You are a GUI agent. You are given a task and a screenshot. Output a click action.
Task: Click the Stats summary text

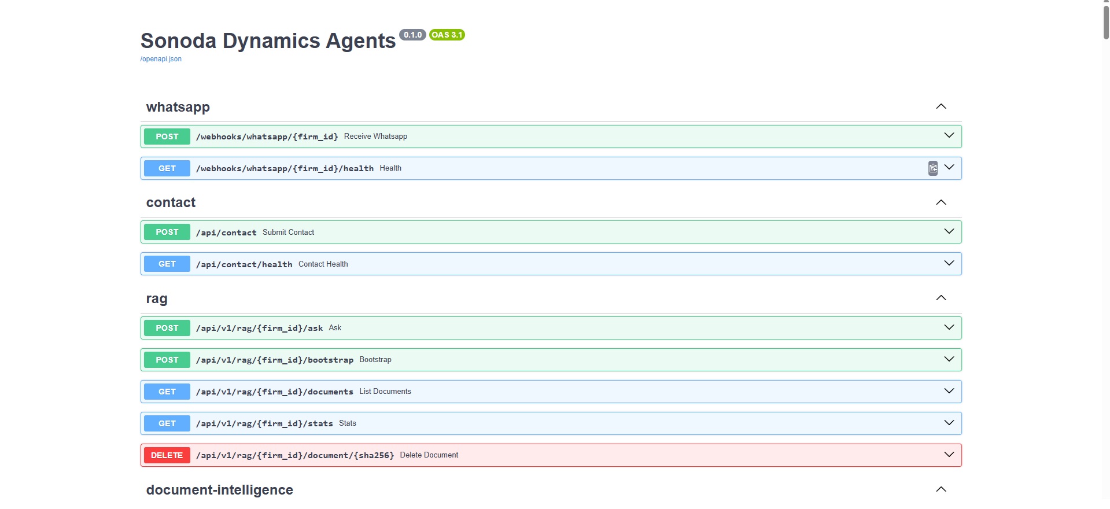tap(348, 423)
